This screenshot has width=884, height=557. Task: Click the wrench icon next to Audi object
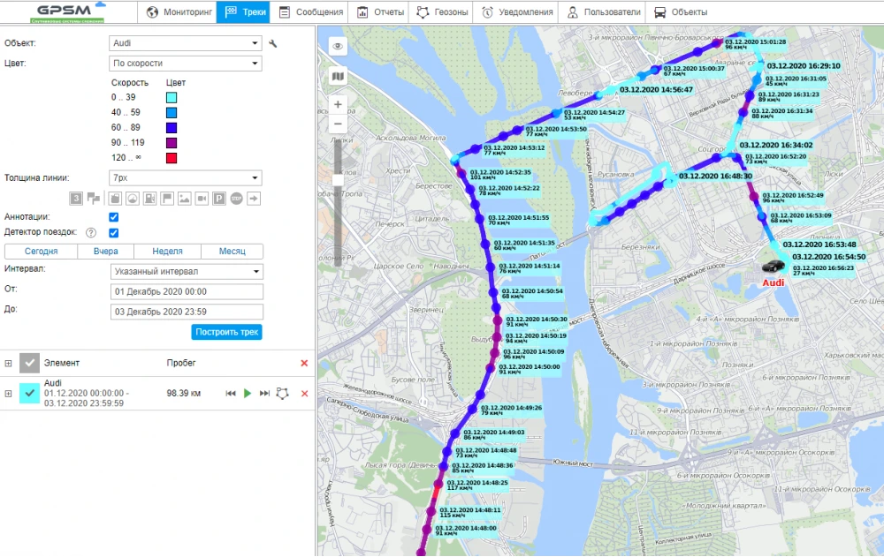pos(273,43)
